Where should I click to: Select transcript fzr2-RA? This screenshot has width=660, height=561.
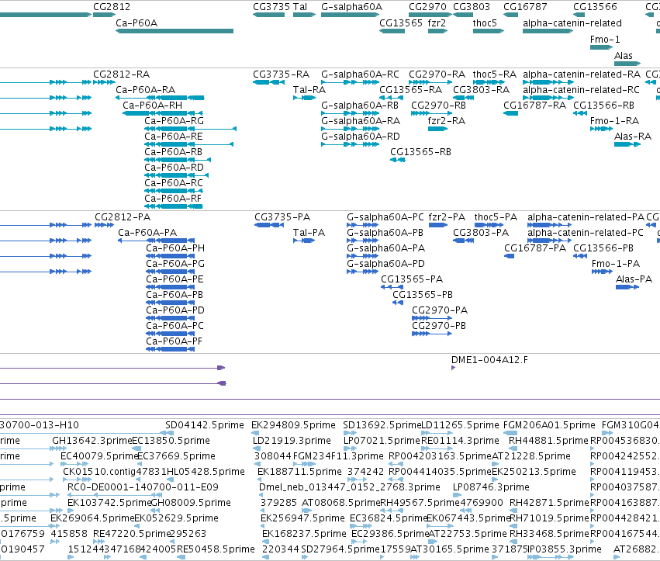tap(446, 121)
